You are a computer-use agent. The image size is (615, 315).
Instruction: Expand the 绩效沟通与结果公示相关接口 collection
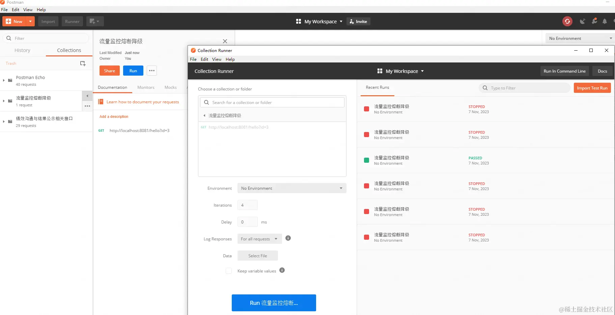4,122
